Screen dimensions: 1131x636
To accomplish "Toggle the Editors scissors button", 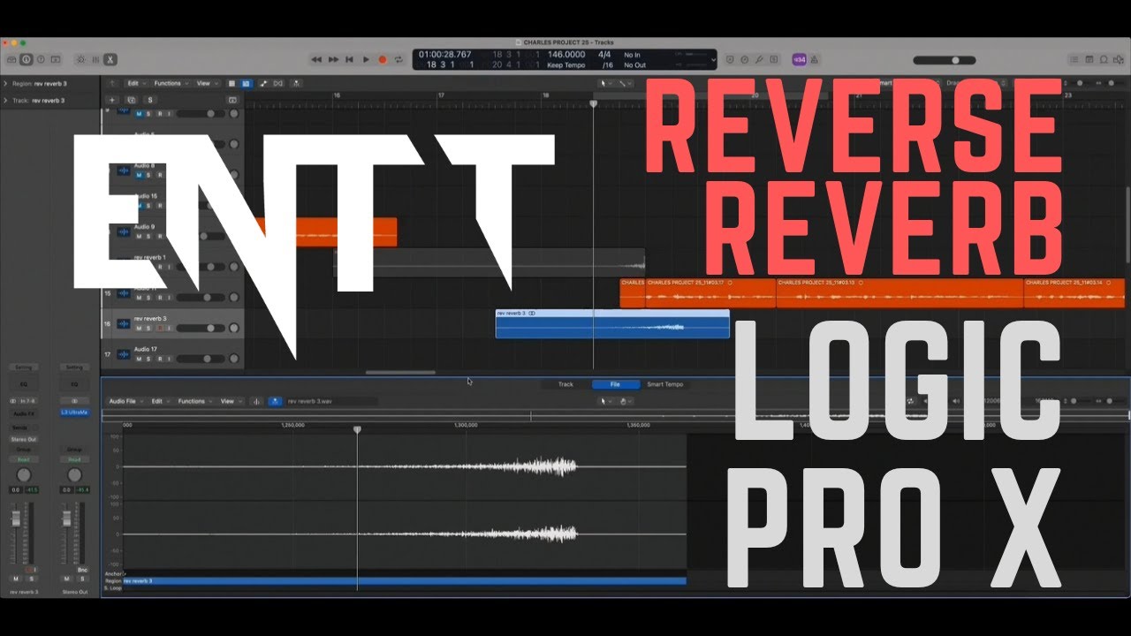I will (x=110, y=59).
